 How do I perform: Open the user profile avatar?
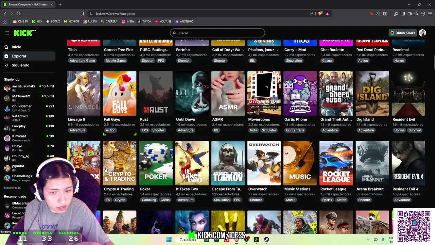(422, 33)
